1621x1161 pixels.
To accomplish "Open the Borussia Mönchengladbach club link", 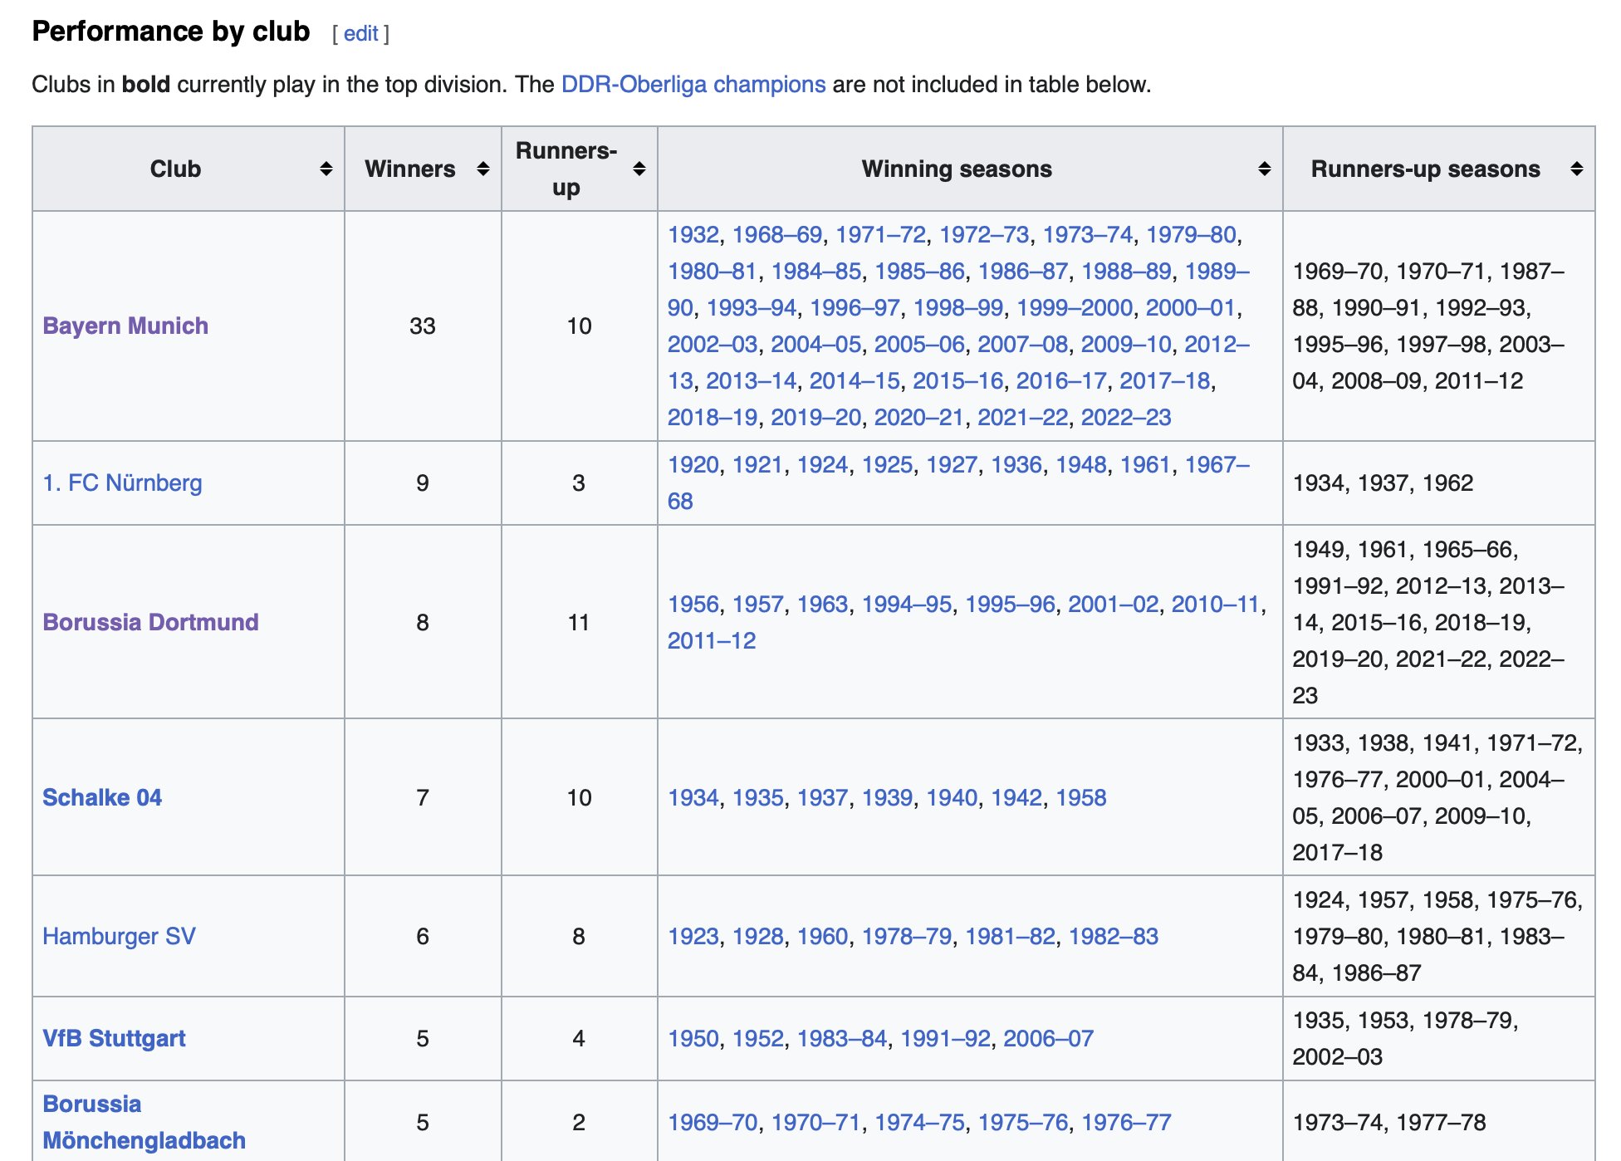I will coord(144,1122).
